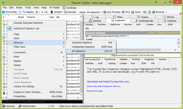
Task: Click the headers pane scroll-down arrow
Action: click(x=178, y=47)
